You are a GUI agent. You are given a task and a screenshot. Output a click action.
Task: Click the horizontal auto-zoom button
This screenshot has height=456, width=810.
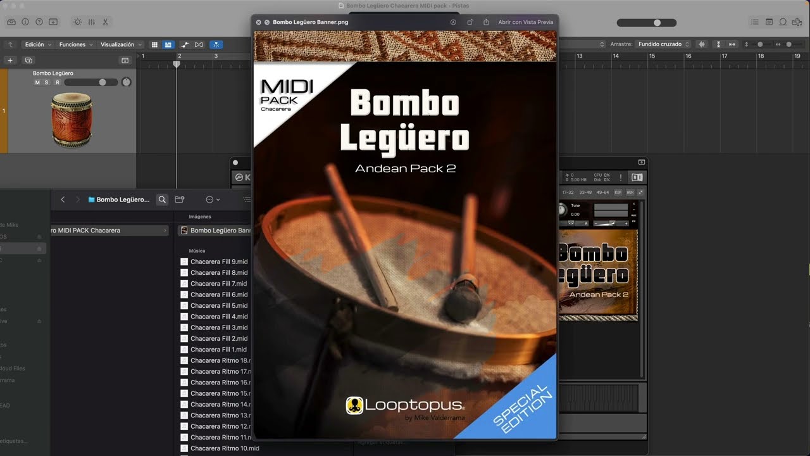pos(732,44)
